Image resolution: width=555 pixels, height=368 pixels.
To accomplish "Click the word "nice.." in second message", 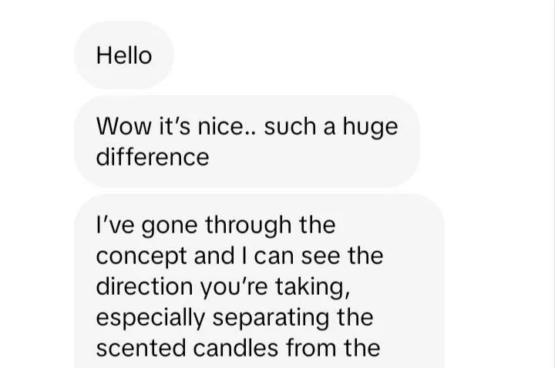I will pyautogui.click(x=226, y=126).
